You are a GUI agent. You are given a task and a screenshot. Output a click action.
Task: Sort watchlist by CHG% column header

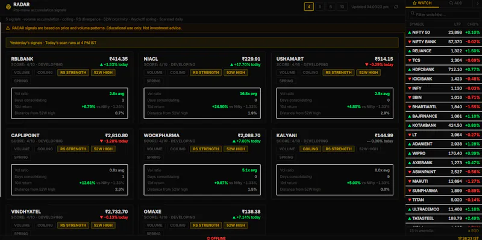pyautogui.click(x=473, y=24)
